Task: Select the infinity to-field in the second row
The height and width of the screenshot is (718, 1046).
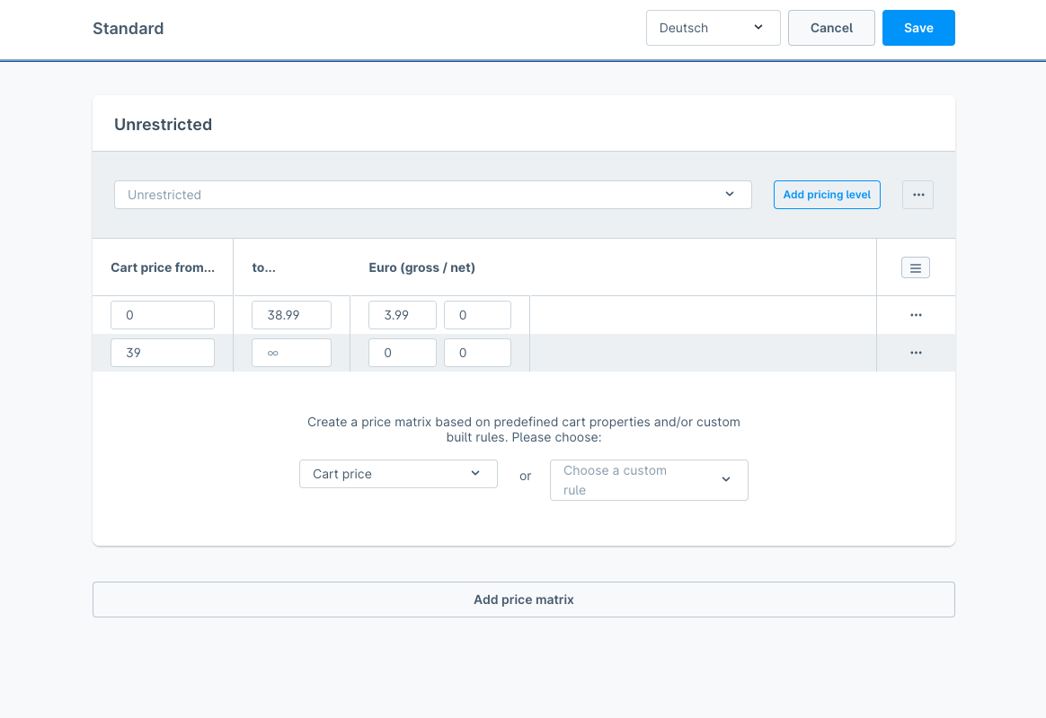Action: [x=291, y=353]
